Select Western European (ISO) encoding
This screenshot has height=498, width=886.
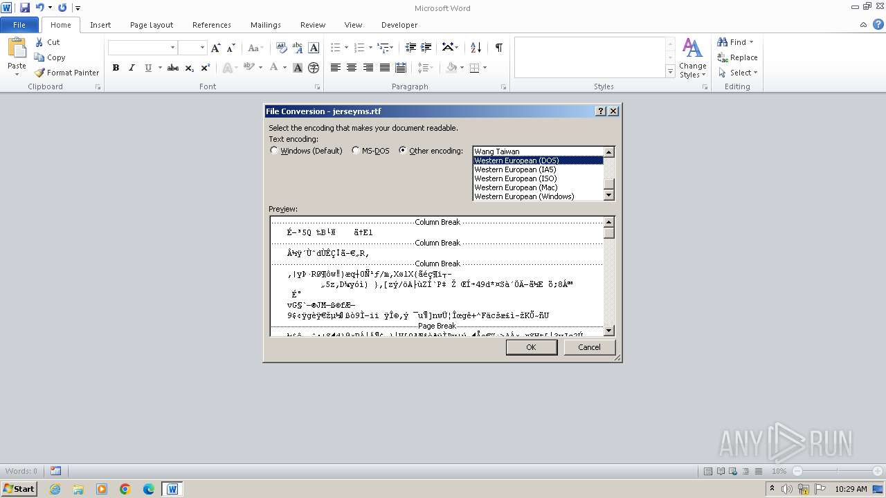(x=538, y=178)
